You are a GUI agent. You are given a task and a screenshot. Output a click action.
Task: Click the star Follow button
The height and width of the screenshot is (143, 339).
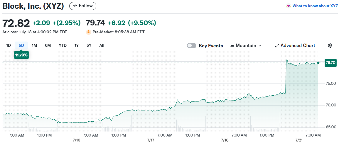tap(82, 6)
